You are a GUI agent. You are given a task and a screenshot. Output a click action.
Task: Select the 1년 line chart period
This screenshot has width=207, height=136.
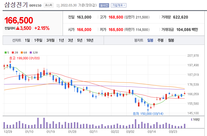[61, 40]
